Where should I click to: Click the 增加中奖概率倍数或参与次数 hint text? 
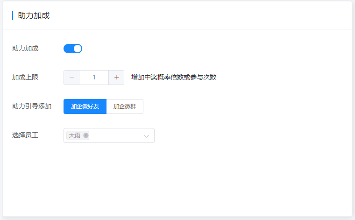[174, 78]
